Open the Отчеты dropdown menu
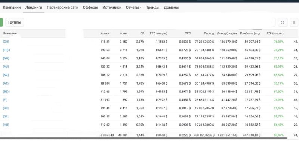The image size is (299, 141). tap(133, 7)
